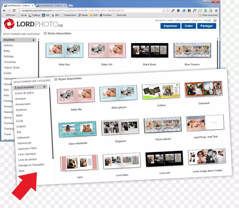Click the H extension icon
The image size is (239, 208).
[x=189, y=10]
